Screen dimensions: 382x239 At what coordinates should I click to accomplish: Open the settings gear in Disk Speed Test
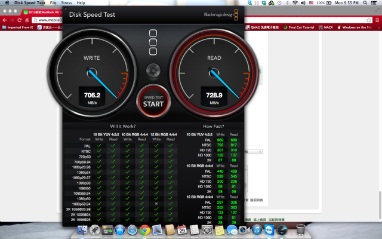(153, 71)
